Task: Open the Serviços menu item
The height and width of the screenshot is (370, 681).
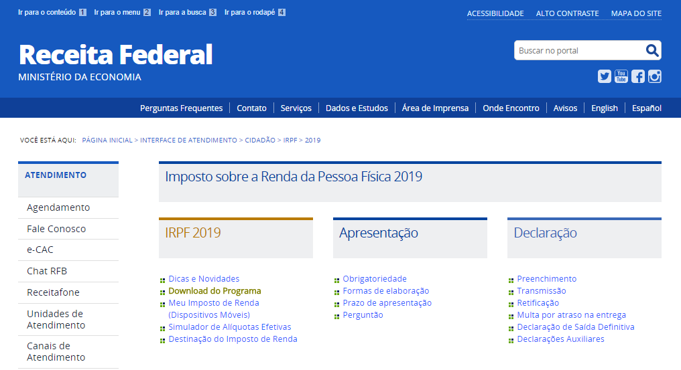Action: click(x=296, y=108)
